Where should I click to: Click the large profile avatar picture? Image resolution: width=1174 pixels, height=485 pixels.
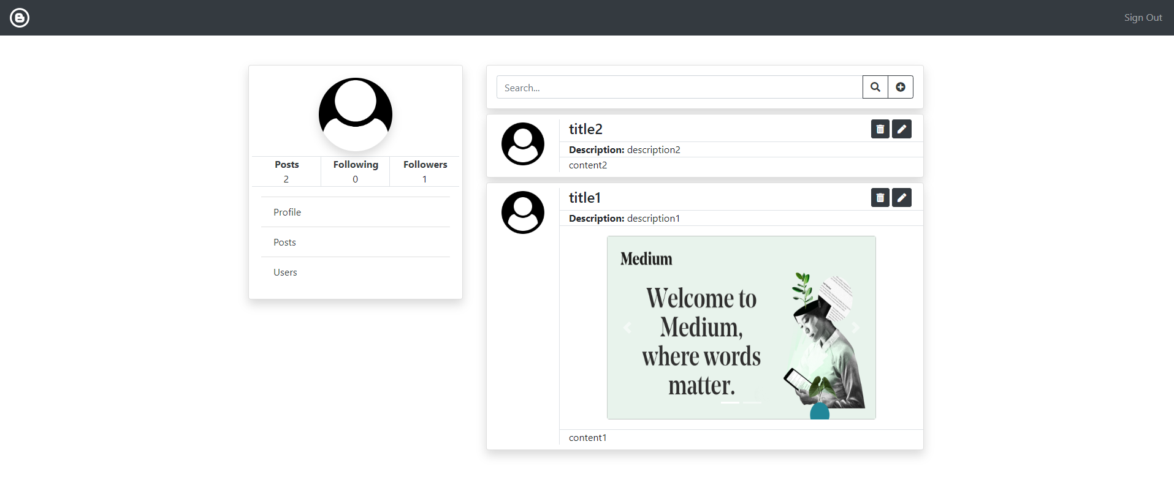coord(356,115)
